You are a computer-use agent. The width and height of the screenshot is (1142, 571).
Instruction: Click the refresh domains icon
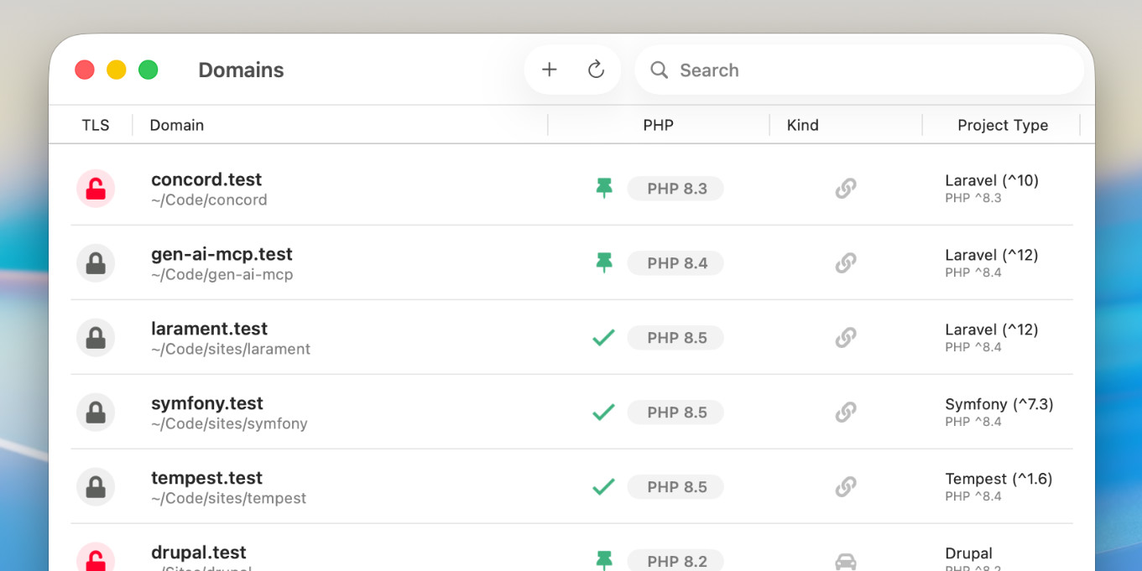click(x=596, y=70)
